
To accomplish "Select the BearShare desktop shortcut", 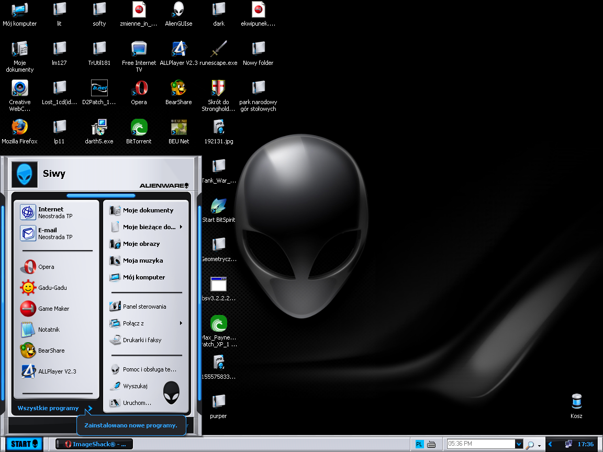I will point(178,88).
